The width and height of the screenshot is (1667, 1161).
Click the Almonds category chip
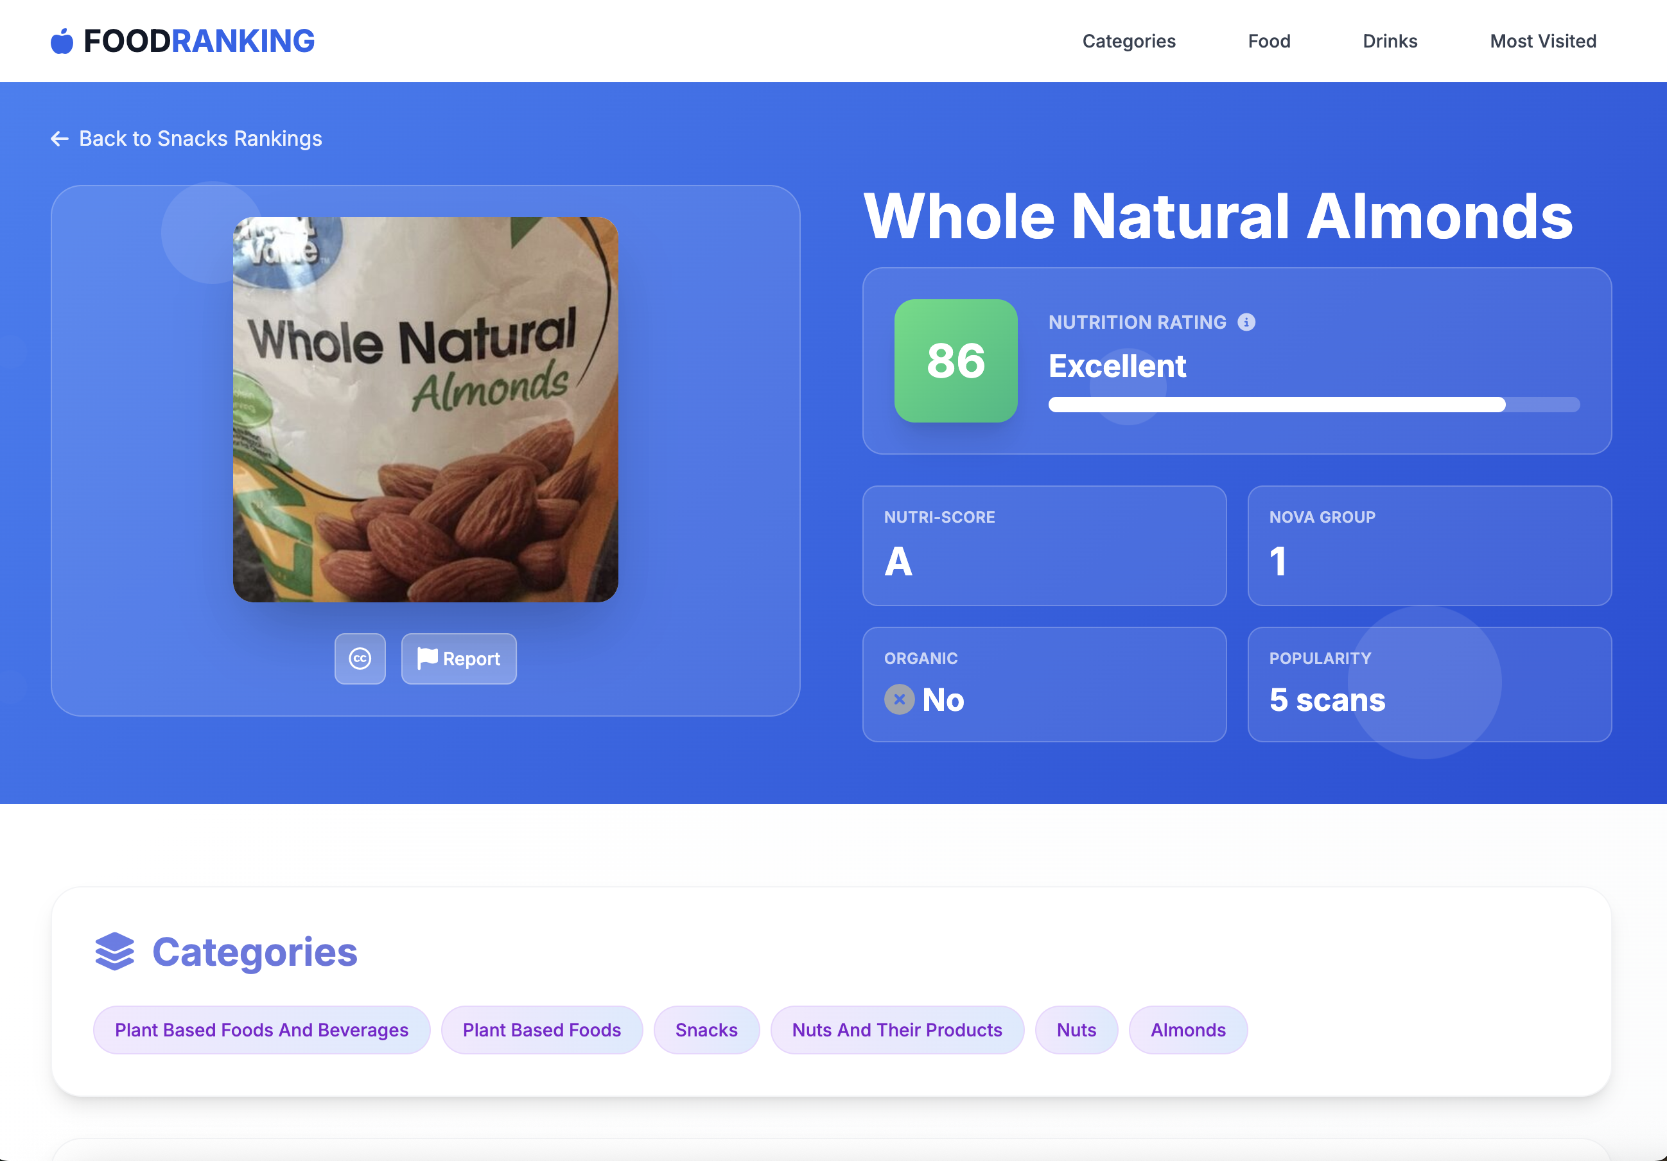point(1188,1029)
